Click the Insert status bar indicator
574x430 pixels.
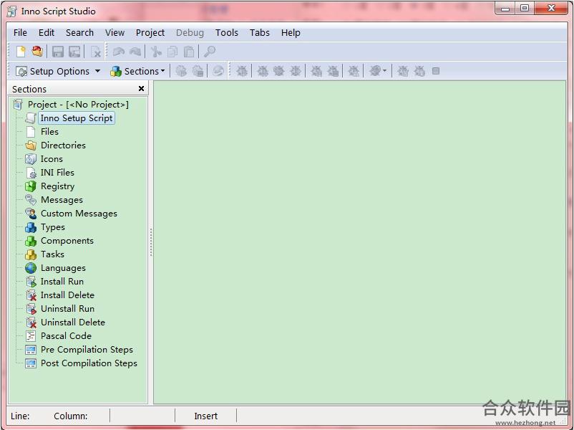click(205, 416)
